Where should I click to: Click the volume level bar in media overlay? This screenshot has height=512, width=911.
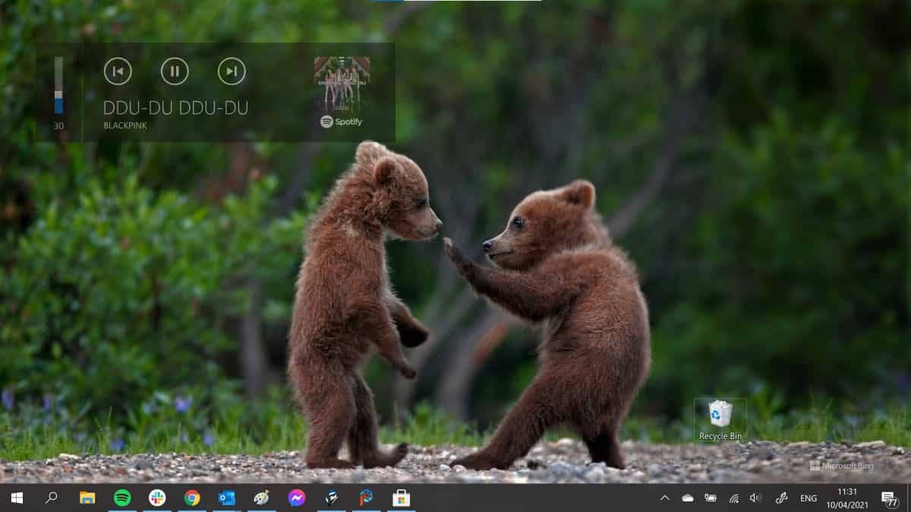tap(58, 85)
